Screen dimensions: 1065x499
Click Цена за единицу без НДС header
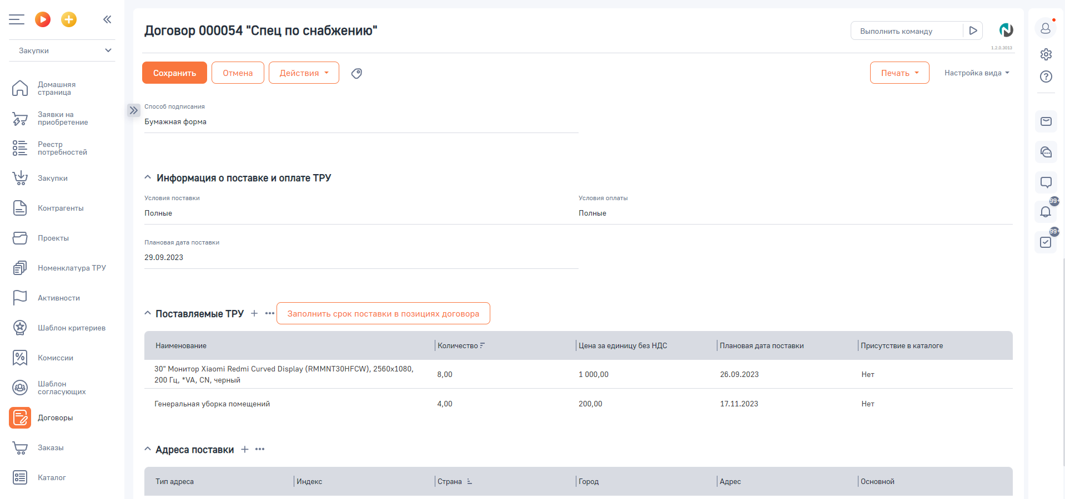point(623,345)
